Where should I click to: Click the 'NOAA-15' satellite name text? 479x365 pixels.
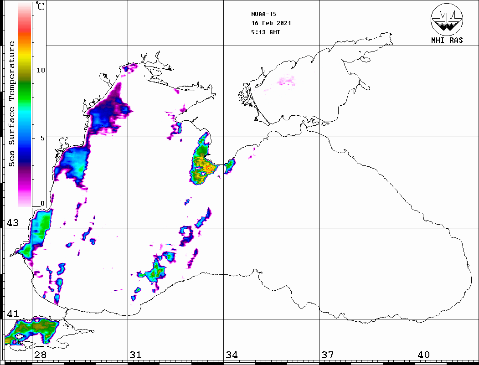(x=263, y=14)
